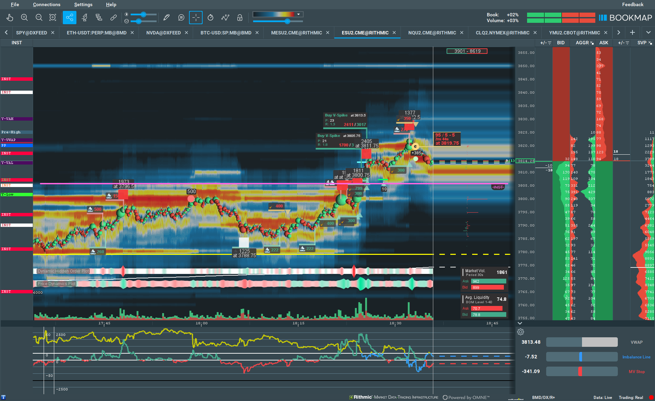This screenshot has width=655, height=401.
Task: Click the chain link icon
Action: [x=113, y=17]
